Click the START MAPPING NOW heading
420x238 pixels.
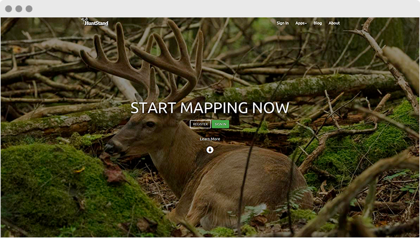pyautogui.click(x=210, y=108)
